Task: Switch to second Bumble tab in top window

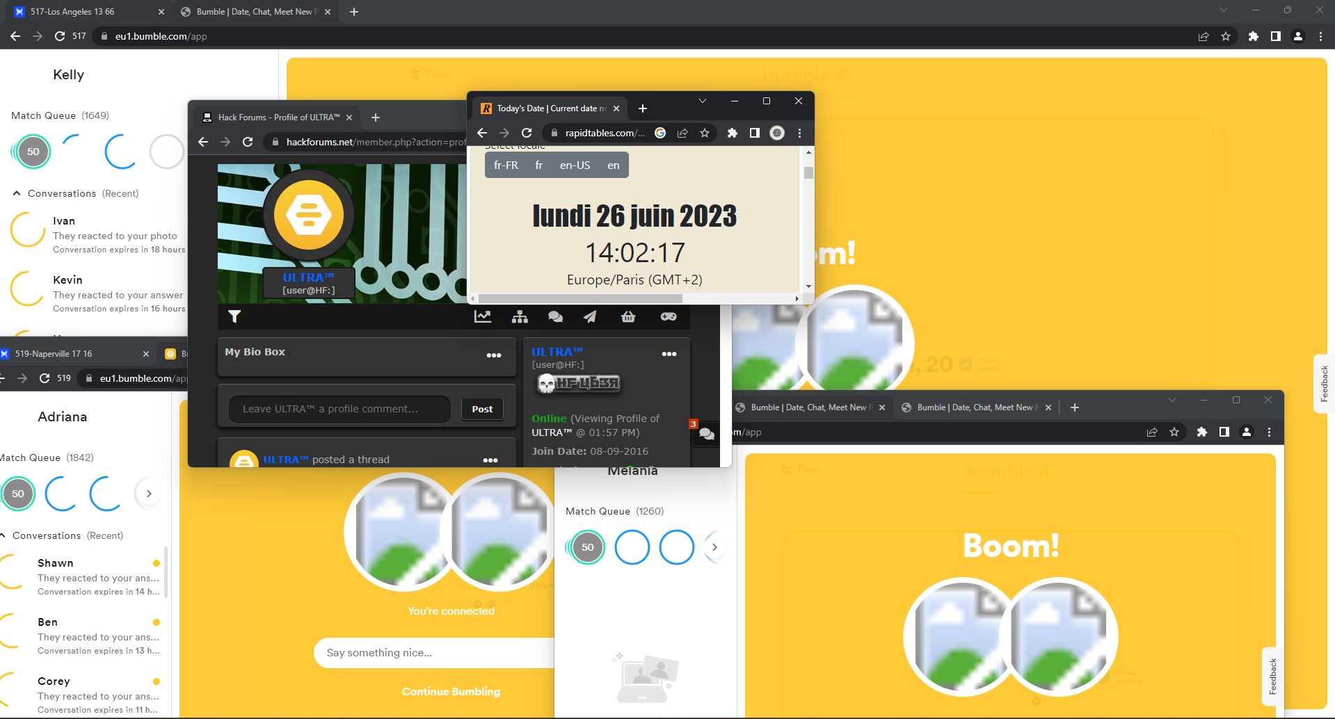Action: tap(255, 12)
